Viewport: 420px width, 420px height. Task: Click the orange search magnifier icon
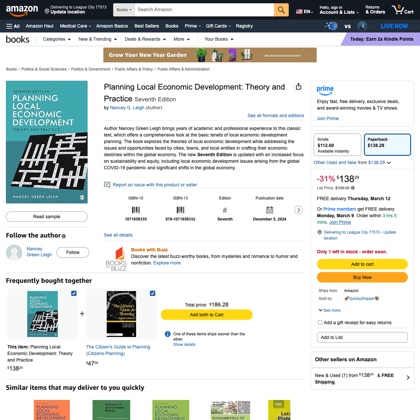(281, 10)
